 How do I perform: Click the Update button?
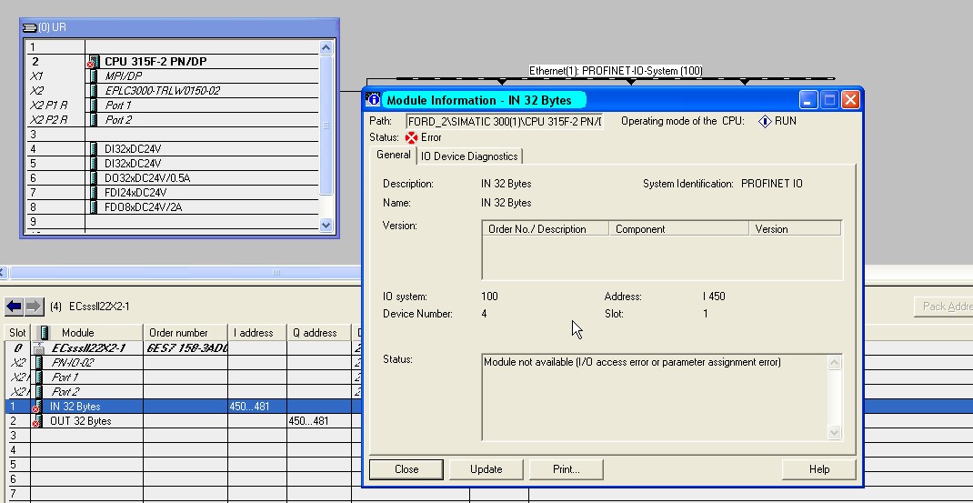click(486, 469)
